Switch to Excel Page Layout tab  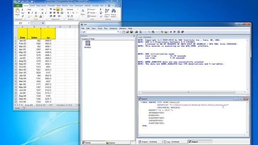tap(41, 6)
